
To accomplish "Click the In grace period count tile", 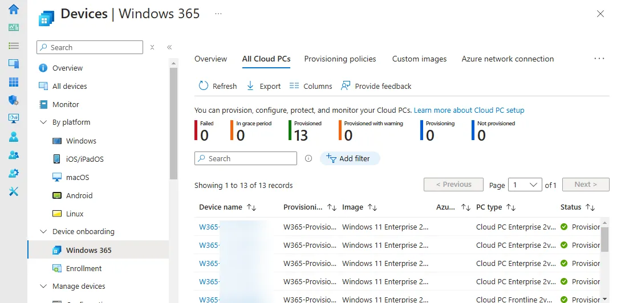I will point(251,131).
